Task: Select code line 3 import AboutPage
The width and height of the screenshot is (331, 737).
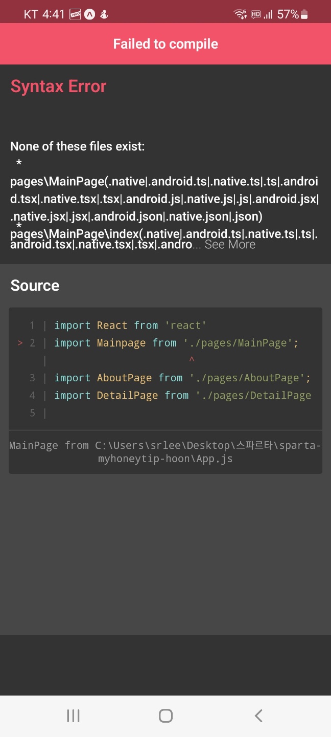Action: (x=182, y=378)
